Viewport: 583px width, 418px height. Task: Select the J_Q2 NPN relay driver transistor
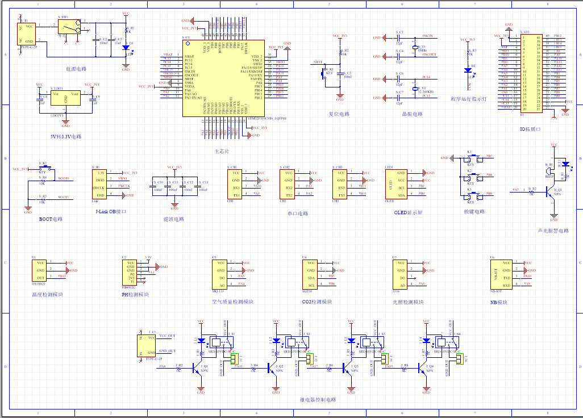coord(272,369)
